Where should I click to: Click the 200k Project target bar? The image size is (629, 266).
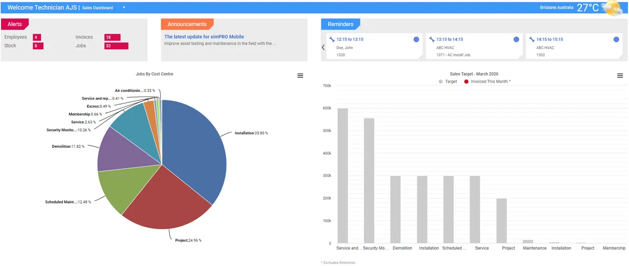click(502, 221)
